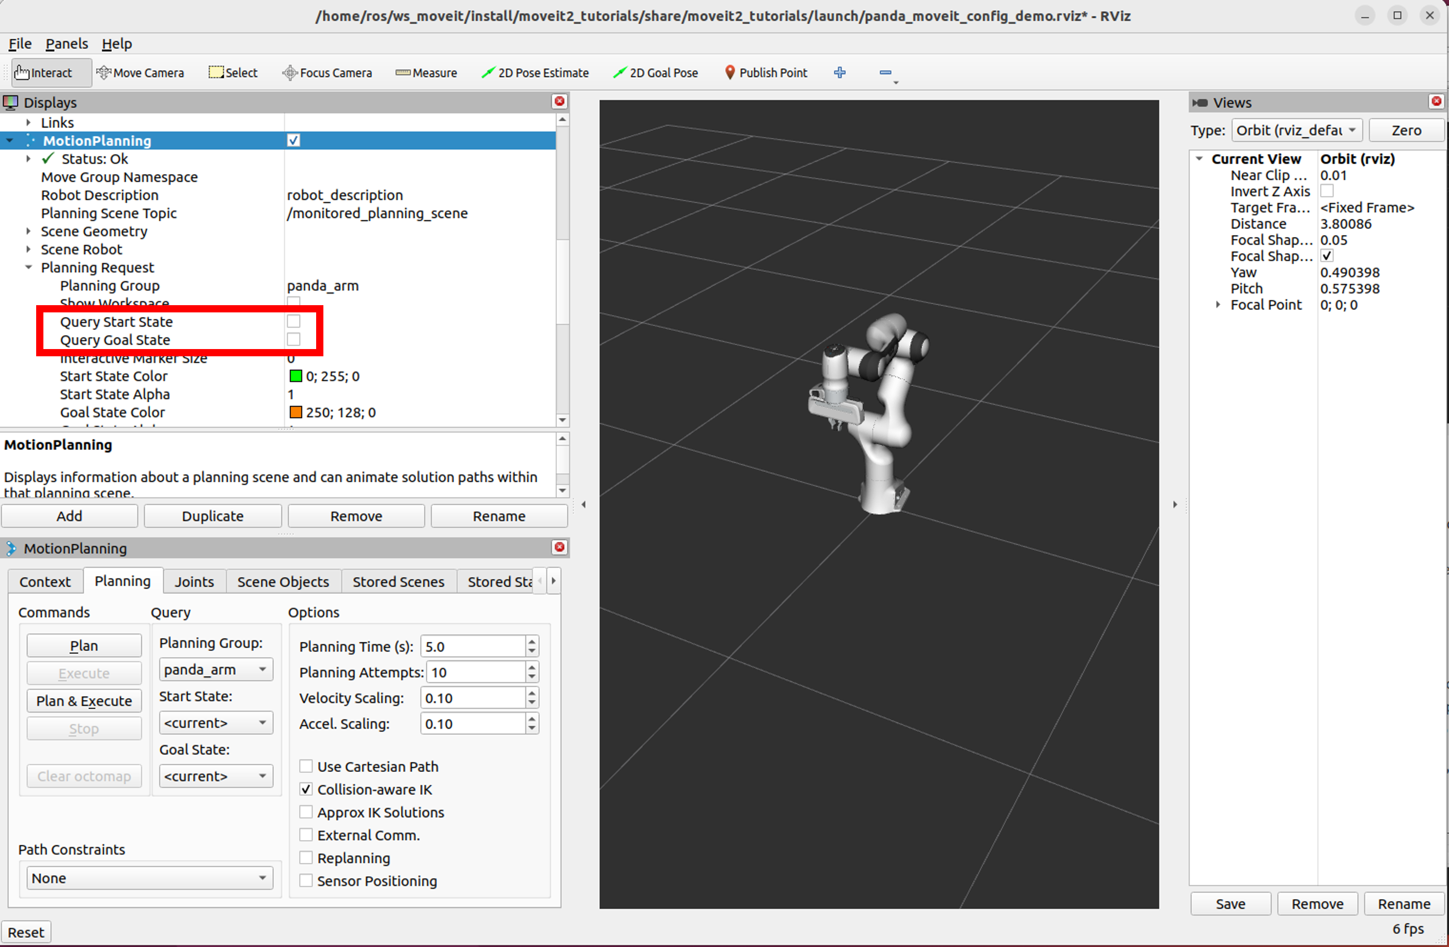The width and height of the screenshot is (1449, 947).
Task: Click the Plan button
Action: [84, 646]
